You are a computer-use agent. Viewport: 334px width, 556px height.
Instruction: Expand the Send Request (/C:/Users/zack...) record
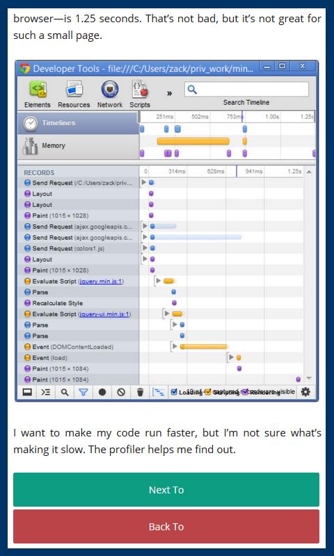[144, 182]
